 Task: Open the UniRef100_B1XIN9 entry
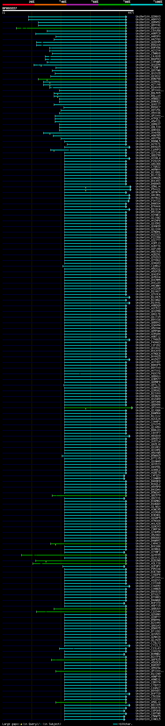148,673
